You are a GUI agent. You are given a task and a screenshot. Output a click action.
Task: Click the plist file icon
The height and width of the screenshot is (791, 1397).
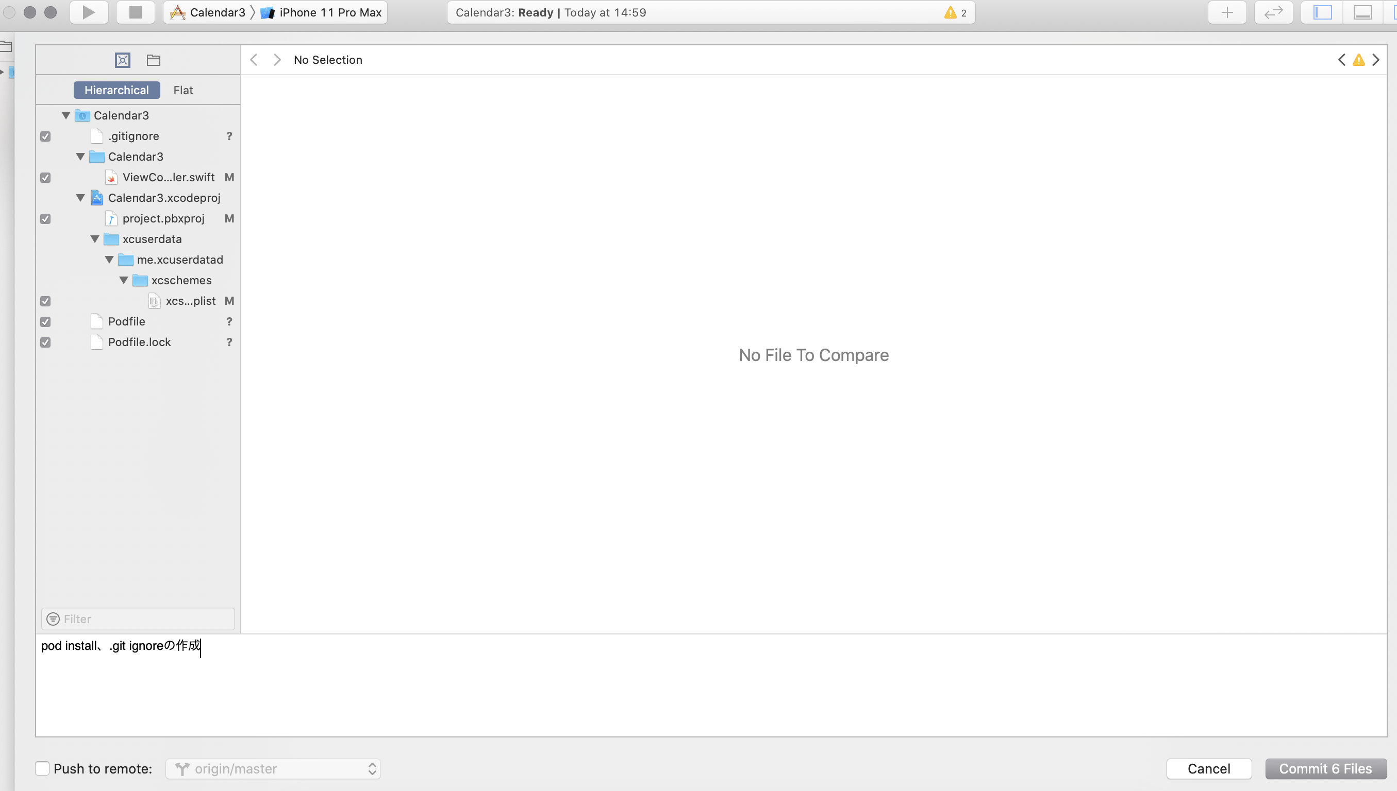pyautogui.click(x=155, y=301)
